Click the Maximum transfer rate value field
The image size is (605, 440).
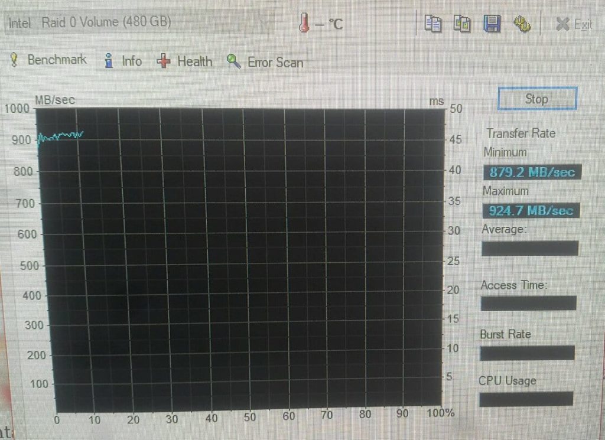tap(531, 211)
